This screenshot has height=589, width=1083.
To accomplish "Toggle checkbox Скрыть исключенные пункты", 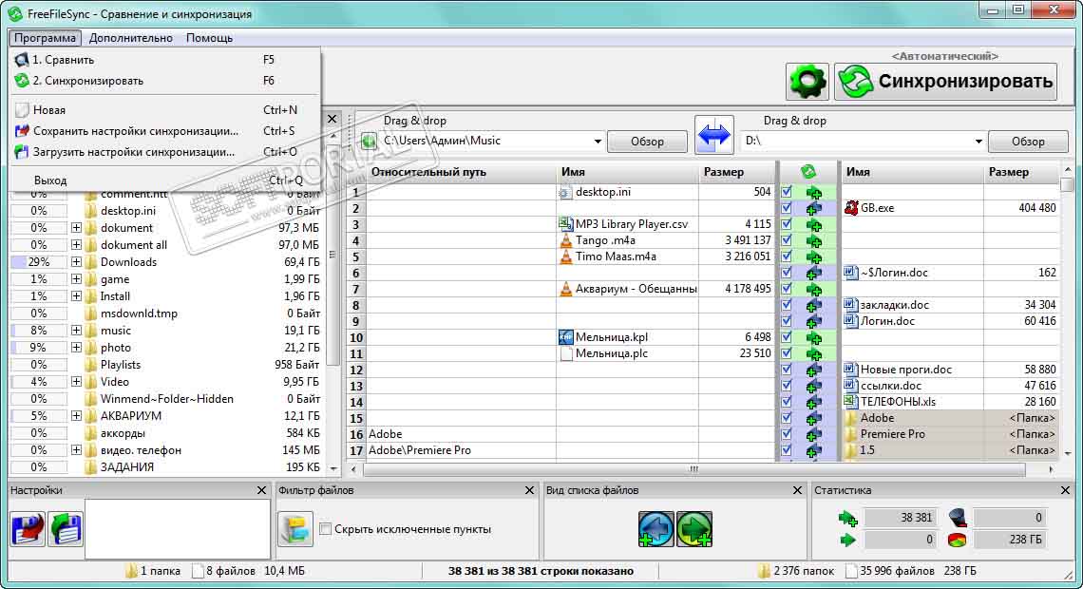I will click(x=325, y=529).
